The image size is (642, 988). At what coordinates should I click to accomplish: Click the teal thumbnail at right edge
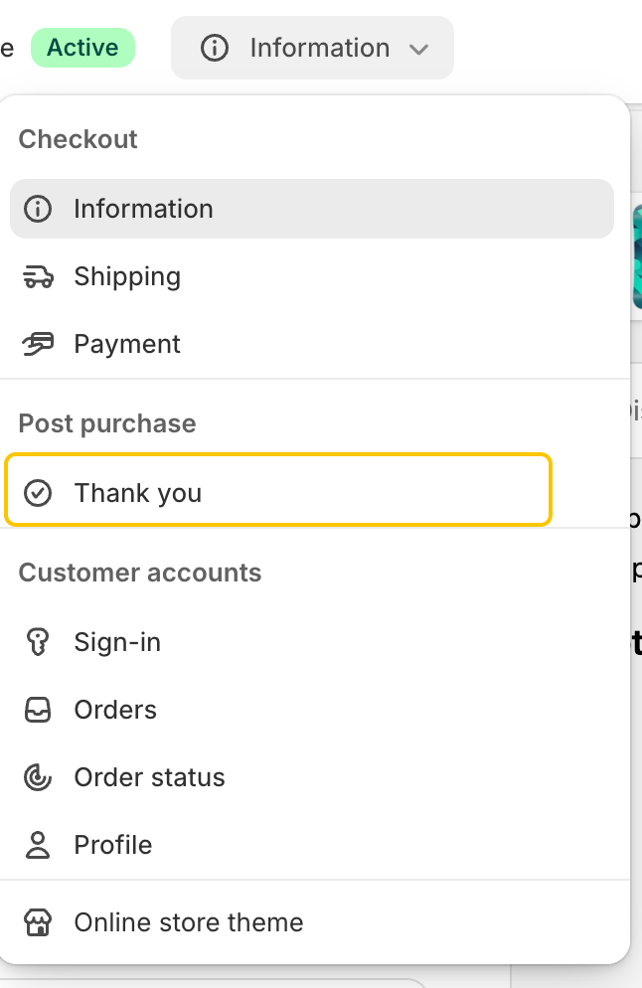(x=637, y=255)
